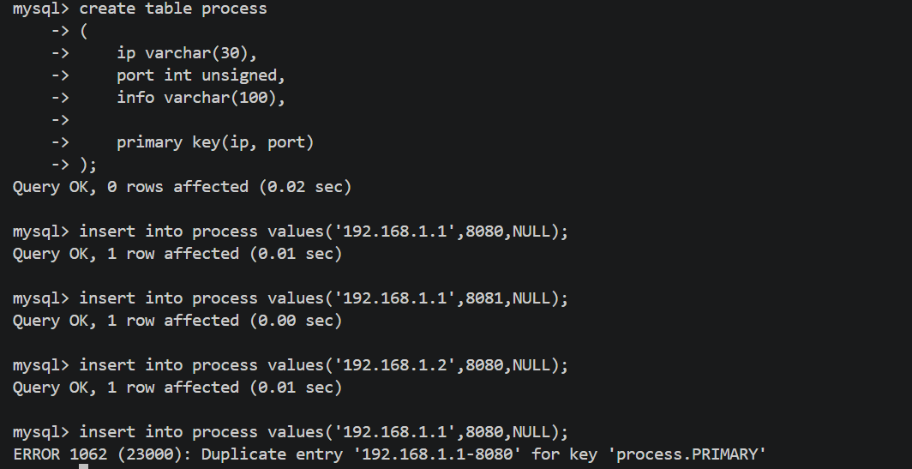Click 'create table process' command text
Screen dimensions: 912x469
pos(173,9)
